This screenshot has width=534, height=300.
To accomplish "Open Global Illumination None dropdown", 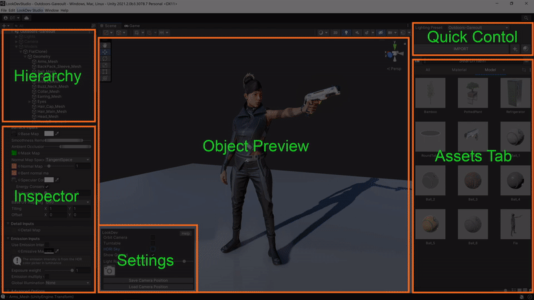I will tap(68, 283).
